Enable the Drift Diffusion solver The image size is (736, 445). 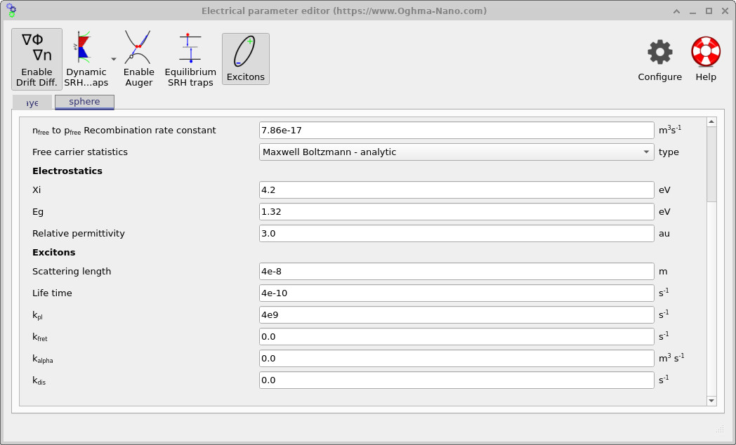tap(37, 58)
